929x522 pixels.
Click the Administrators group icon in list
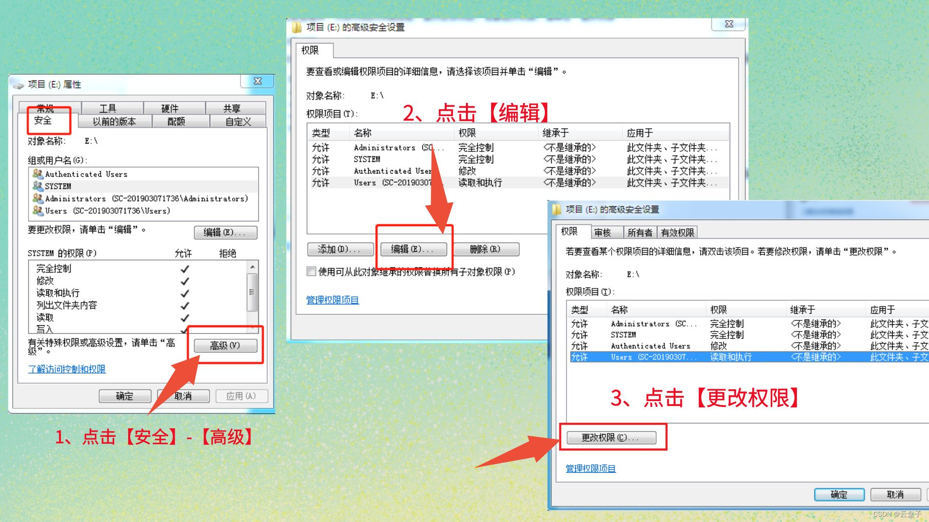(x=37, y=198)
